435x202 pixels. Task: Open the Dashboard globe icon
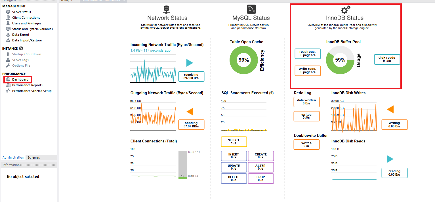click(8, 79)
